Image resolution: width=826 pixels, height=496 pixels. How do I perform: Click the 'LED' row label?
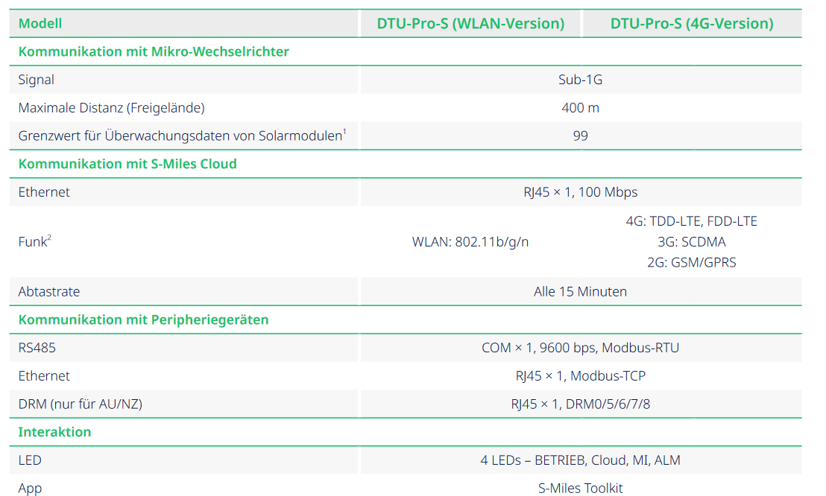pos(30,460)
